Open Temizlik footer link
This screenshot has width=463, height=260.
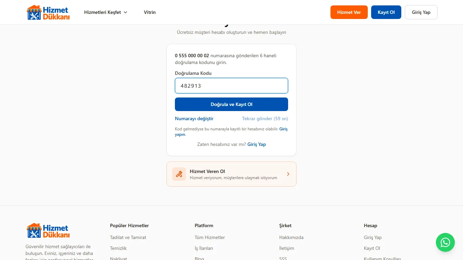pyautogui.click(x=118, y=248)
